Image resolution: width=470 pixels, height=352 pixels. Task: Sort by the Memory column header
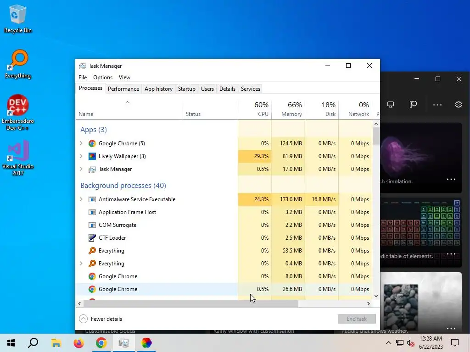pos(288,109)
